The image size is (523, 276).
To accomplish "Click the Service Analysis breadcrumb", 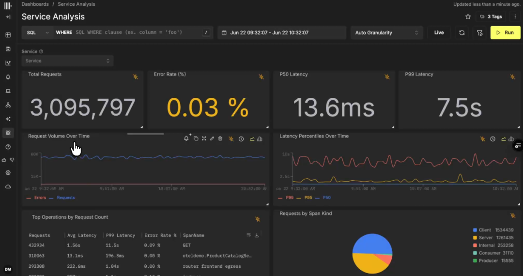I will (77, 4).
